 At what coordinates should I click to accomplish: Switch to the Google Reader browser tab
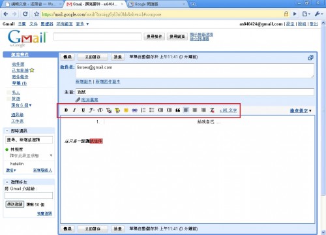[x=157, y=4]
